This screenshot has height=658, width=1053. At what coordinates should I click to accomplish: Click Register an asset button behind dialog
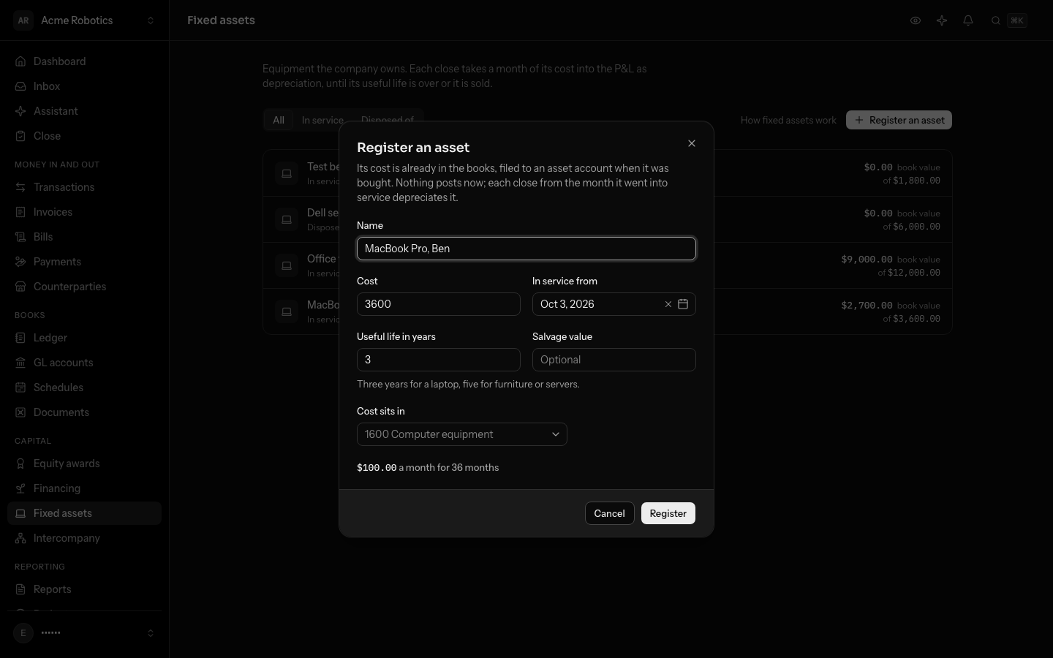tap(899, 120)
